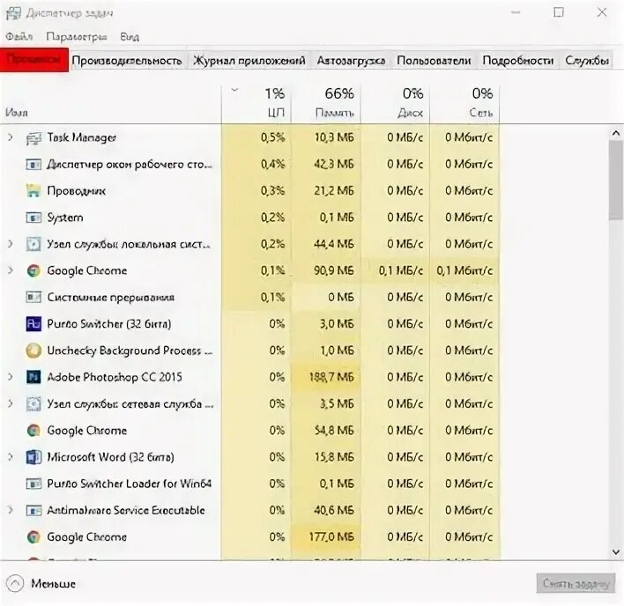Viewport: 624px width, 606px height.
Task: Collapse details with the Меньше arrow button
Action: pos(15,584)
